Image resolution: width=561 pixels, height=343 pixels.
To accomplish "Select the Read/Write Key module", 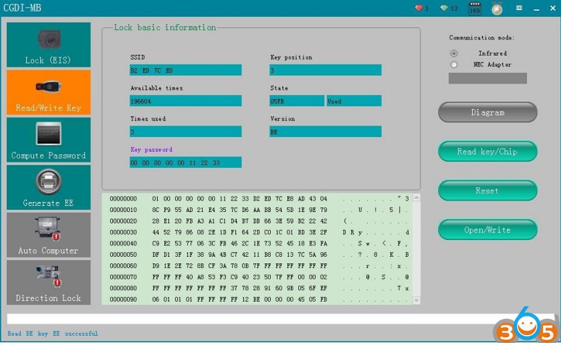I will 48,92.
